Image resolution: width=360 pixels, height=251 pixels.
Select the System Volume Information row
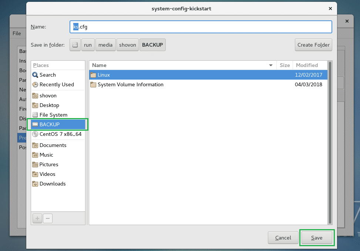[x=208, y=84]
